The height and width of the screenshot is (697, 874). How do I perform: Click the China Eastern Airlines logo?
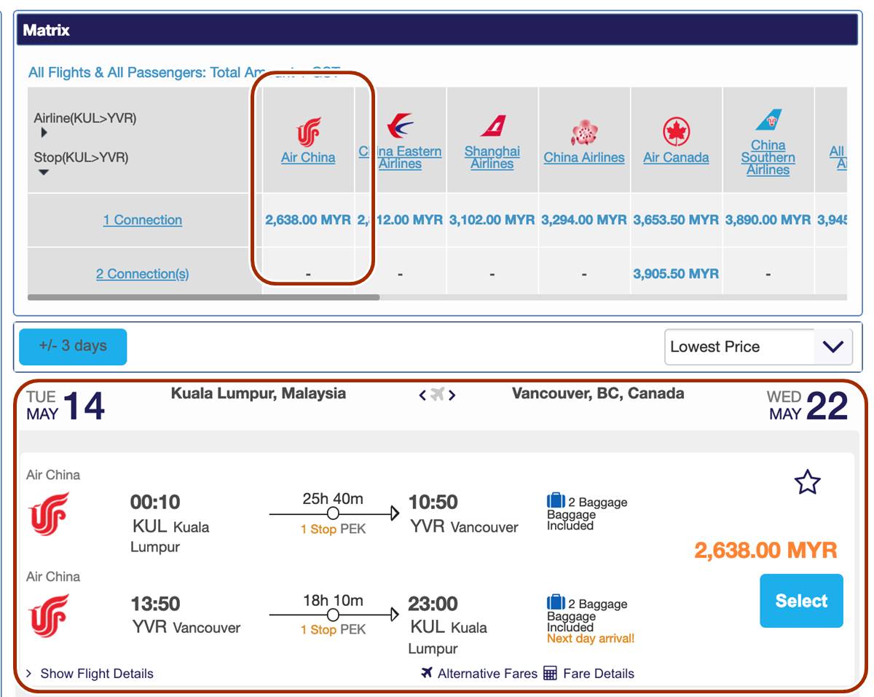400,126
